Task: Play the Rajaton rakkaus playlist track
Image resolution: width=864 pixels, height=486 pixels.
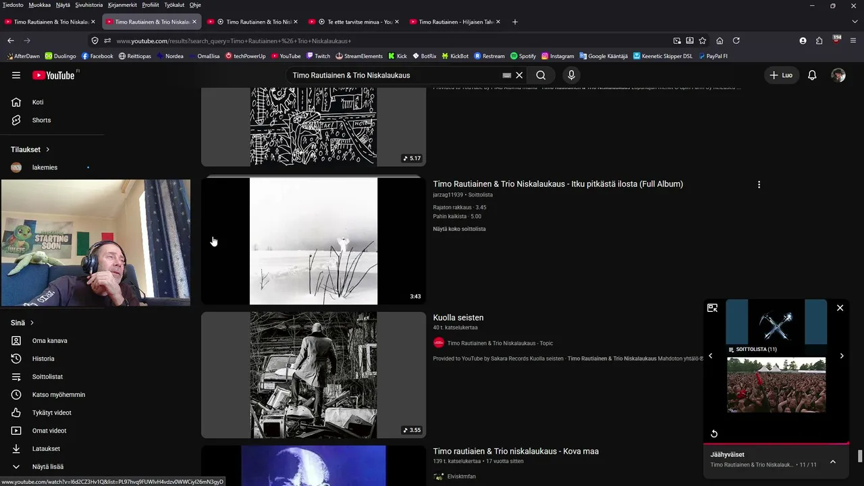Action: 460,207
